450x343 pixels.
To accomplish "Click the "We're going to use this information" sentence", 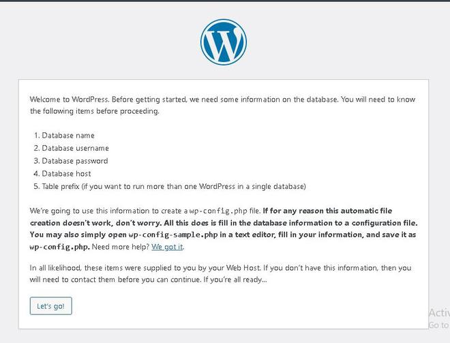I will point(145,211).
